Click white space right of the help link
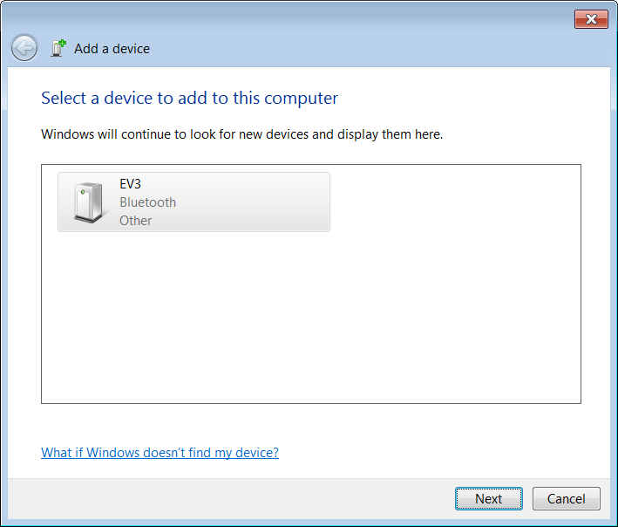The height and width of the screenshot is (527, 618). [x=436, y=453]
